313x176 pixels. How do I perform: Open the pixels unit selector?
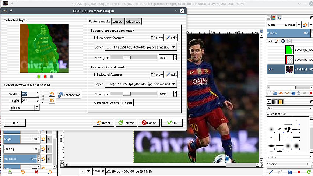[x=24, y=108]
